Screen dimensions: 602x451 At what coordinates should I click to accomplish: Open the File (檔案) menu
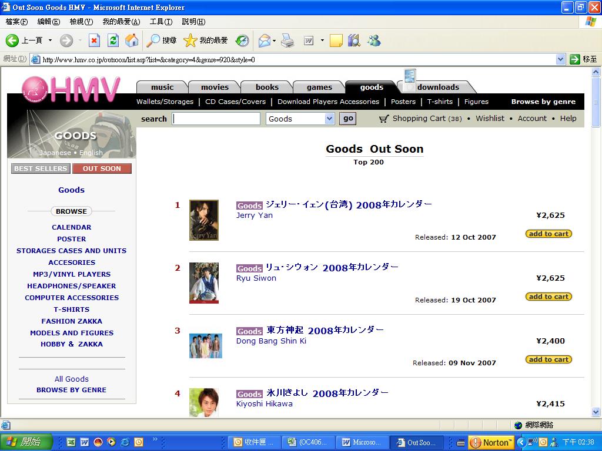coord(17,22)
